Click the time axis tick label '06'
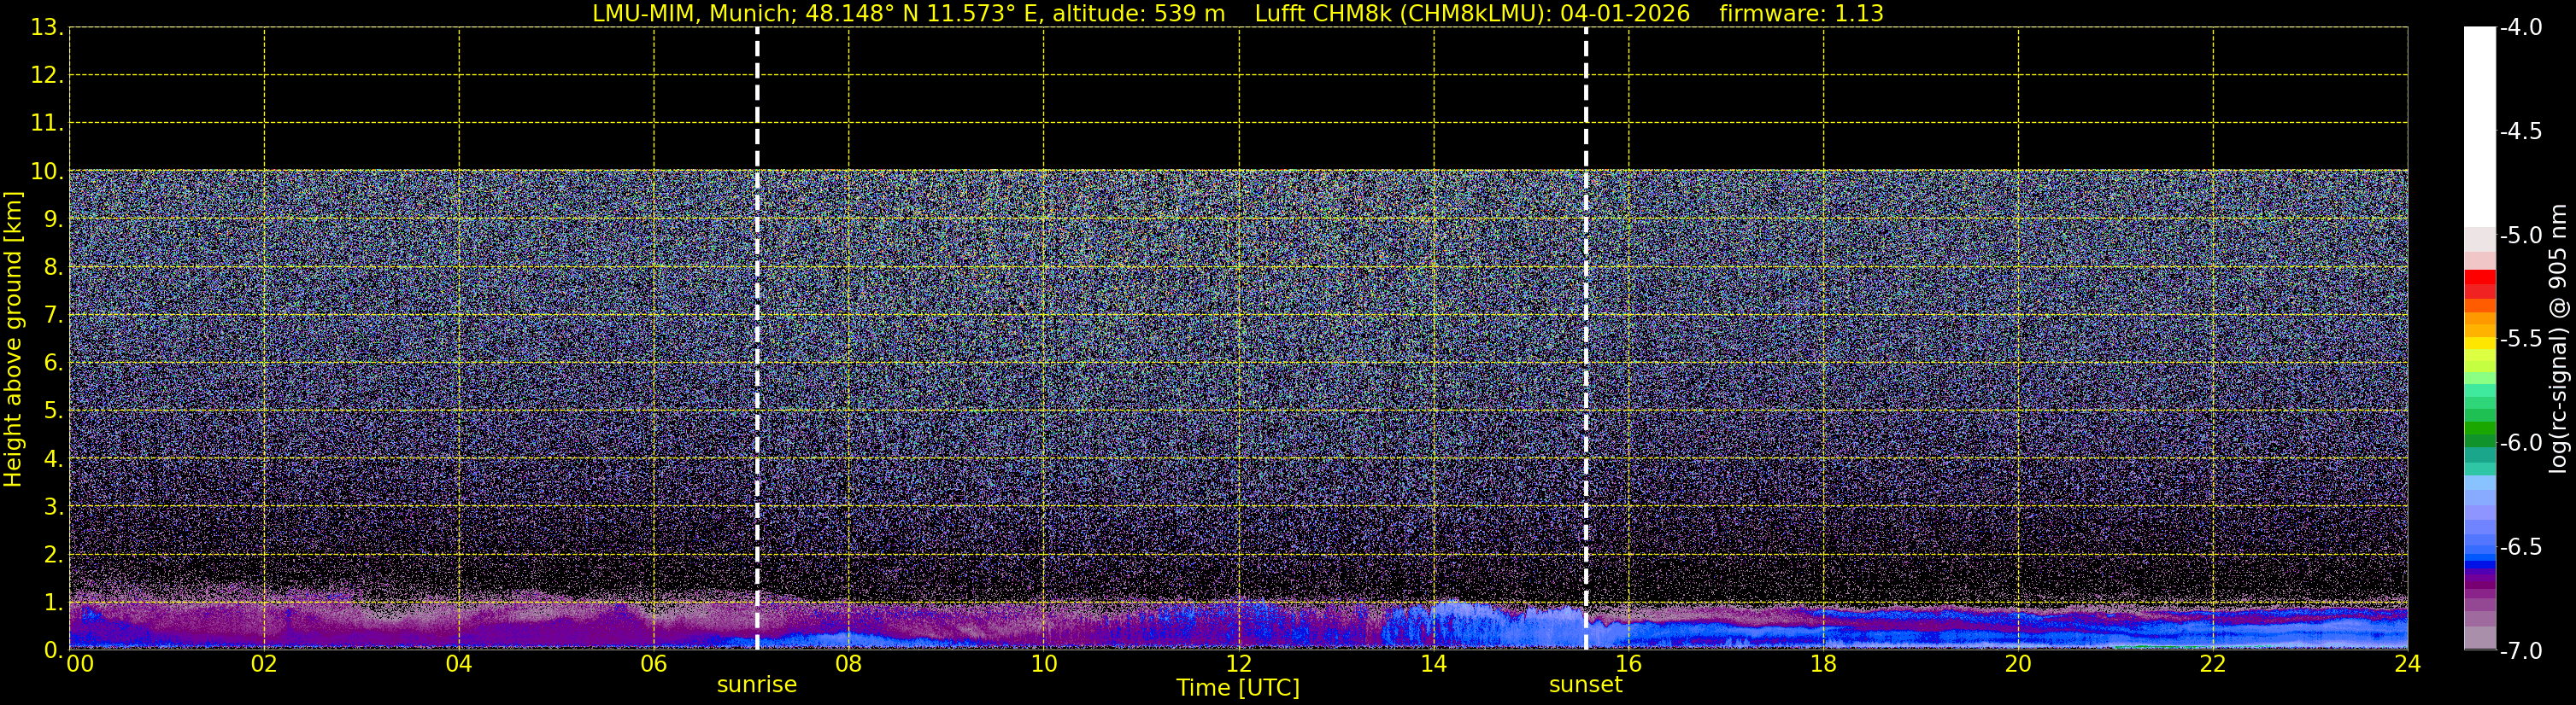Viewport: 2576px width, 705px height. (654, 664)
